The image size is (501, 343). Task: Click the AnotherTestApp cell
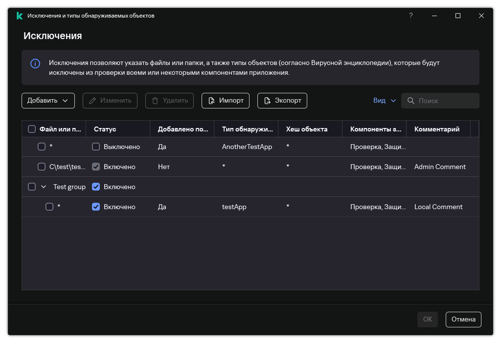point(247,147)
